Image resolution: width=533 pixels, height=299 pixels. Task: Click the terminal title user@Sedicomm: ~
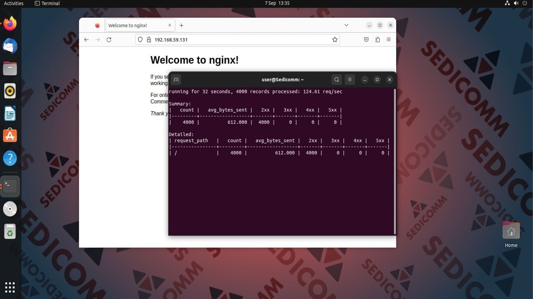(x=283, y=80)
